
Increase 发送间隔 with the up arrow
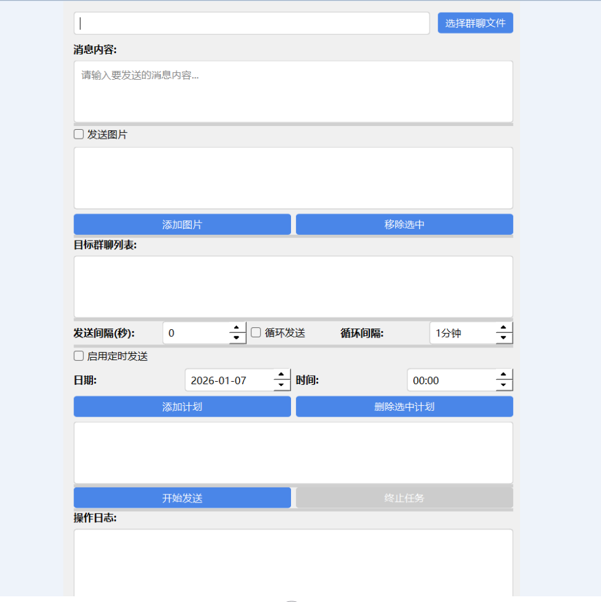point(237,328)
